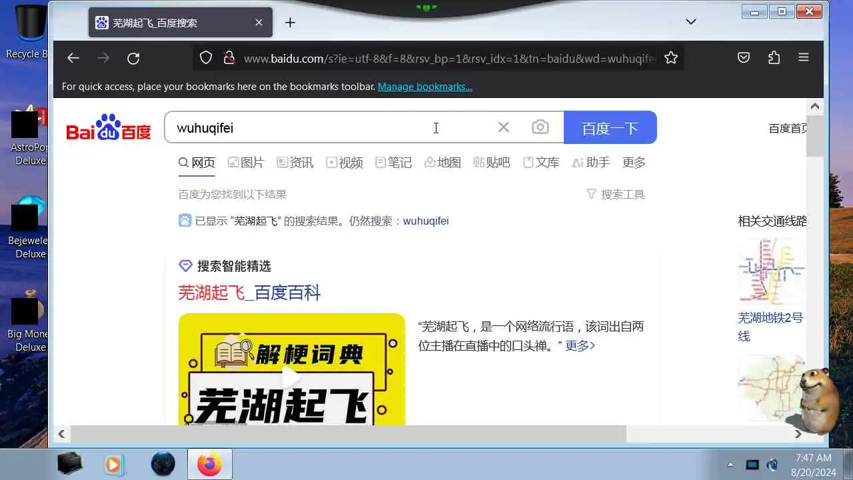Image resolution: width=853 pixels, height=480 pixels.
Task: Search instead for wuhuqifei link
Action: click(x=426, y=221)
